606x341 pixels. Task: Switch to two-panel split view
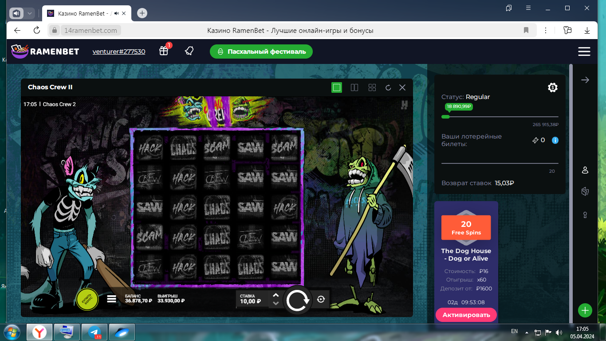coord(354,87)
